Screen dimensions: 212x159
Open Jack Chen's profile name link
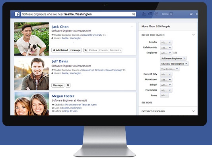[x=60, y=27]
